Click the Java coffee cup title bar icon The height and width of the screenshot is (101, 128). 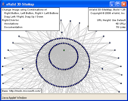tap(3, 4)
